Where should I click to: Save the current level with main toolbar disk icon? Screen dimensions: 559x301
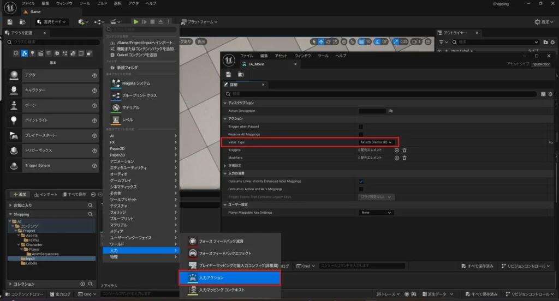10,22
